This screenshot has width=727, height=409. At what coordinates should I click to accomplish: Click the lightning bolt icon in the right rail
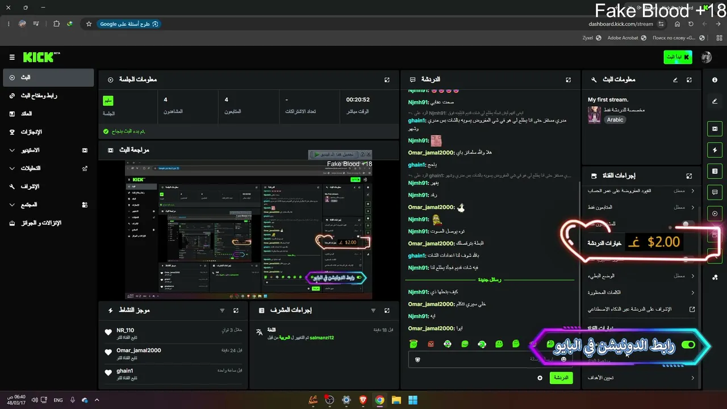(715, 150)
